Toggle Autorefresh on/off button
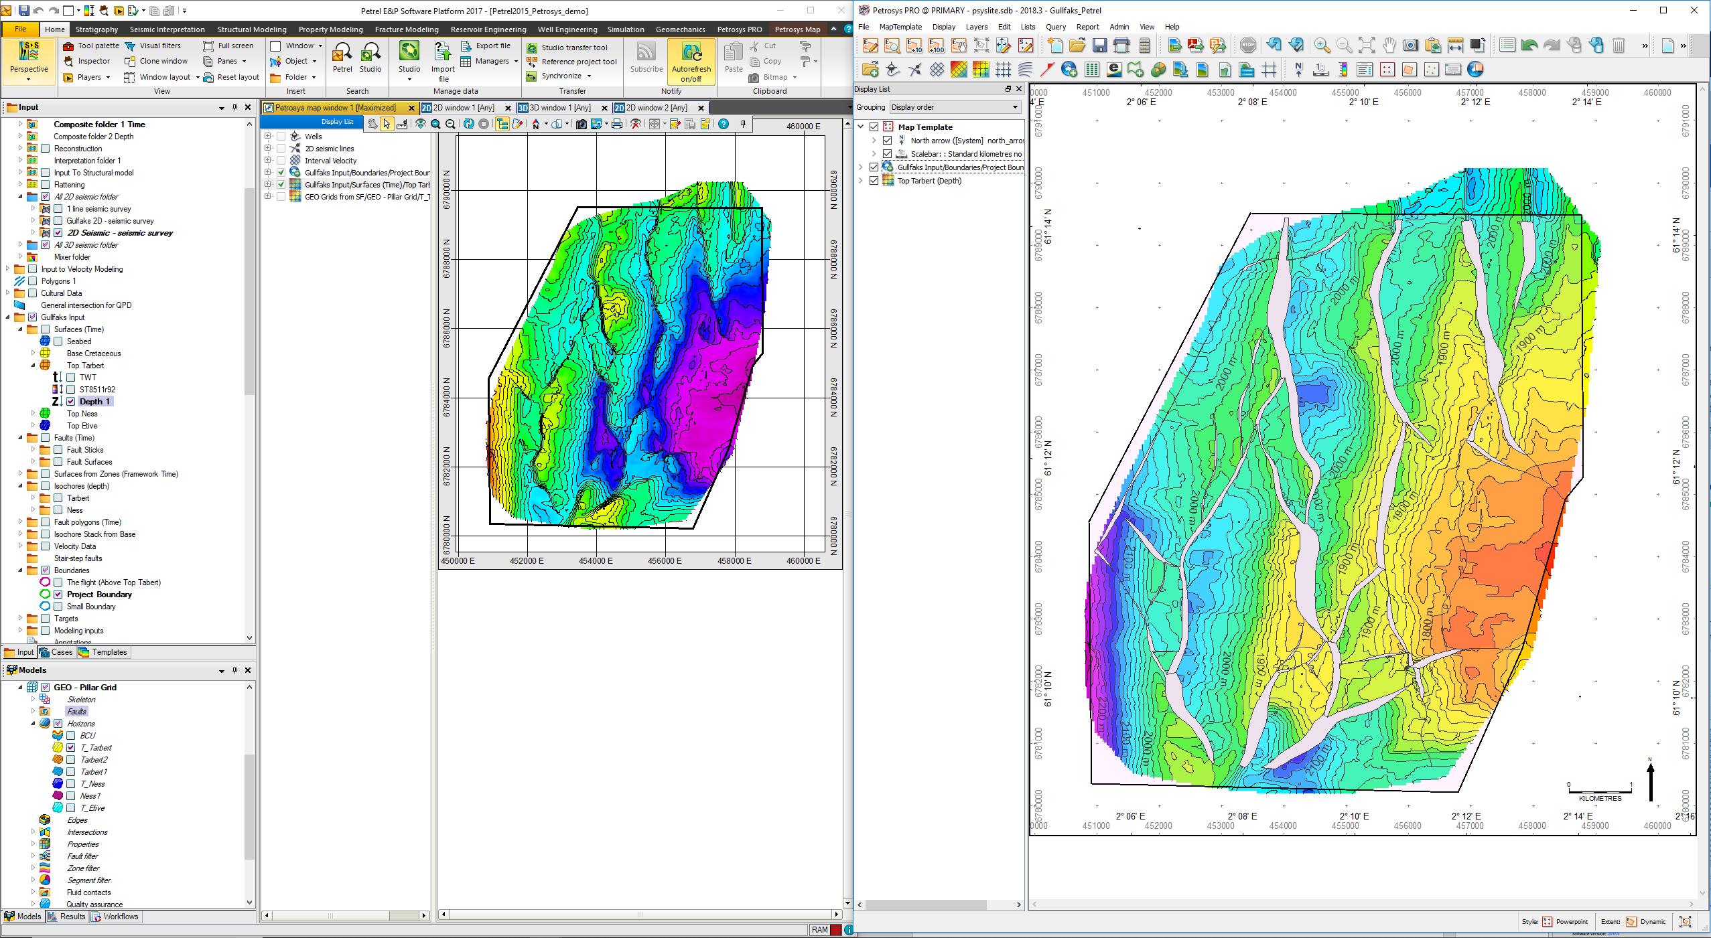 click(x=691, y=61)
